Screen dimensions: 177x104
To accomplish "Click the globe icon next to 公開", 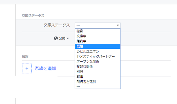I will 56,38.
